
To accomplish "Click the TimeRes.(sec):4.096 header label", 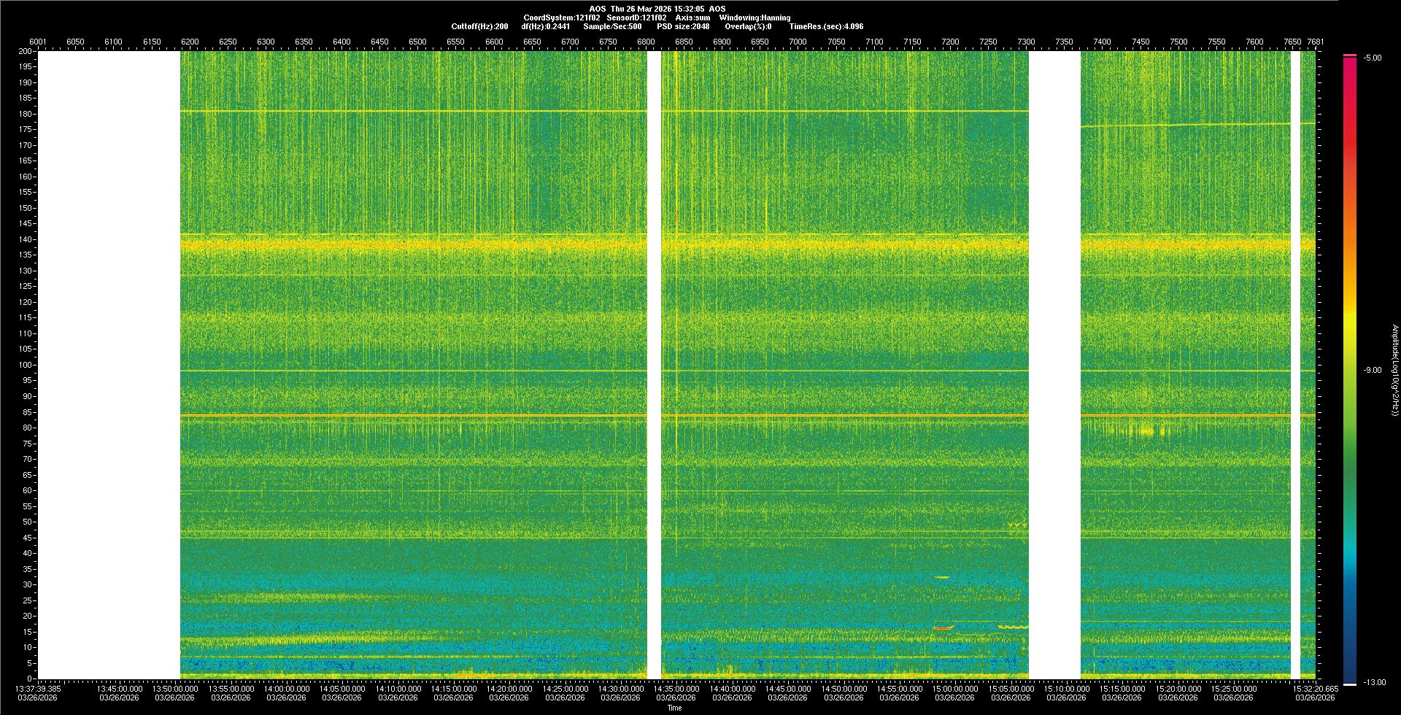I will (826, 26).
